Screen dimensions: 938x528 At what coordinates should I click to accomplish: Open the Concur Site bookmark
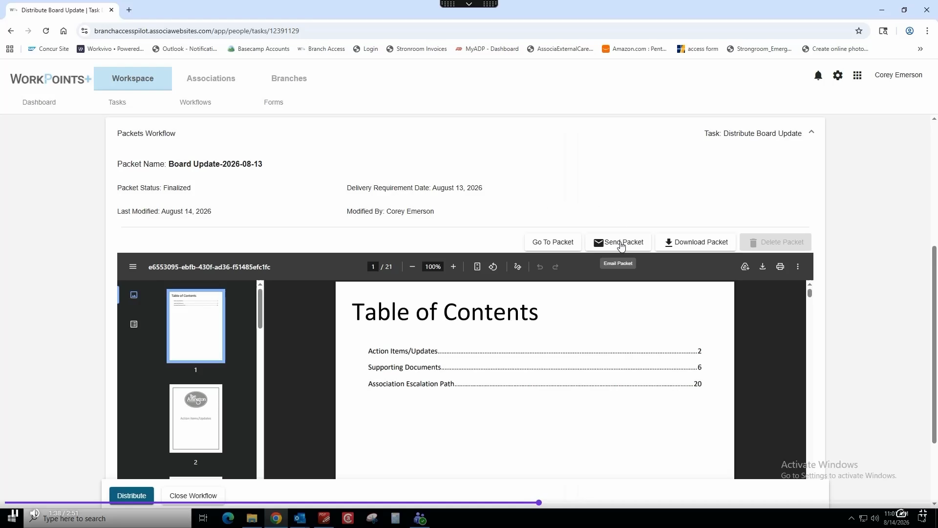[48, 49]
